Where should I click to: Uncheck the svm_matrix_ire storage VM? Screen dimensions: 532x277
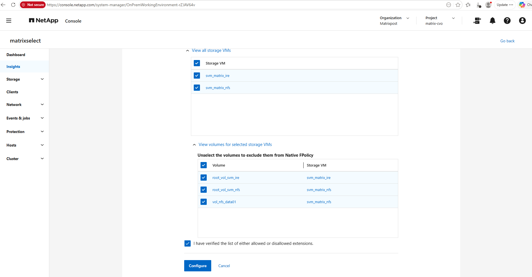[x=197, y=76]
